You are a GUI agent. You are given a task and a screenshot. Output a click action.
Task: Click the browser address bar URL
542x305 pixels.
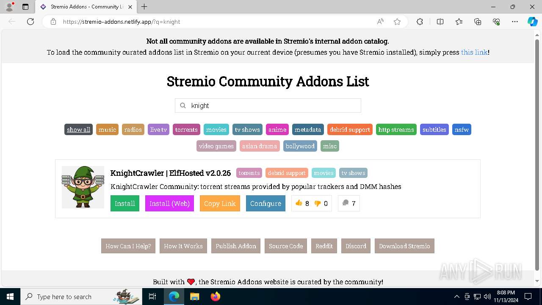click(x=122, y=22)
